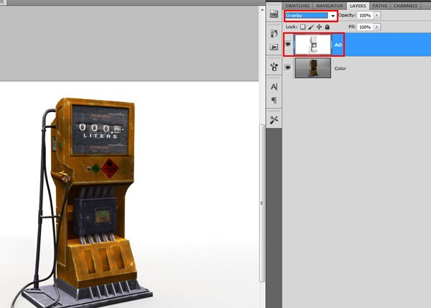
Task: Click the Opacity 100% value field
Action: point(365,15)
